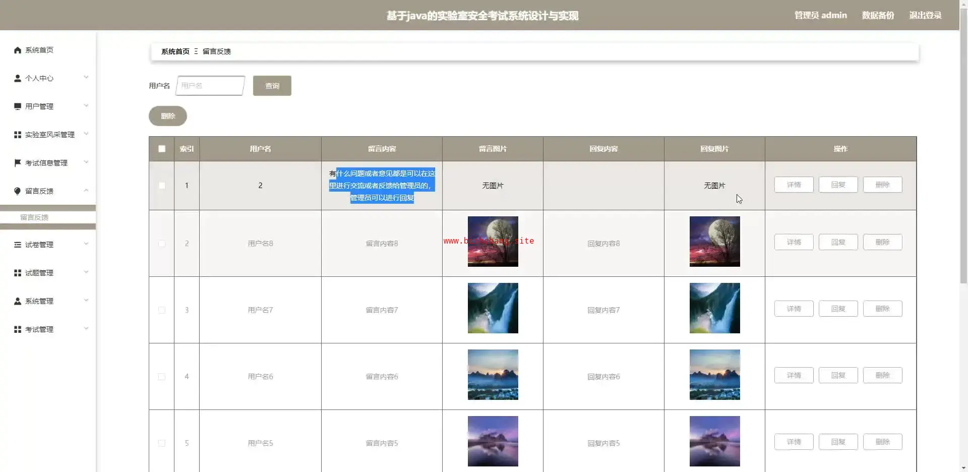Check the checkbox for row index 1
Screen dimensions: 968x472
[x=162, y=186]
